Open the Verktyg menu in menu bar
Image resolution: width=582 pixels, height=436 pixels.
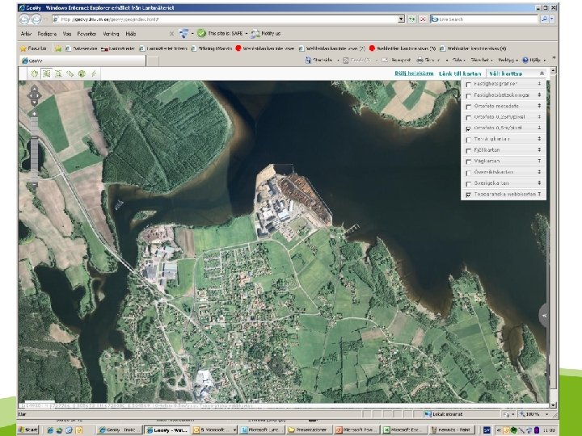112,34
